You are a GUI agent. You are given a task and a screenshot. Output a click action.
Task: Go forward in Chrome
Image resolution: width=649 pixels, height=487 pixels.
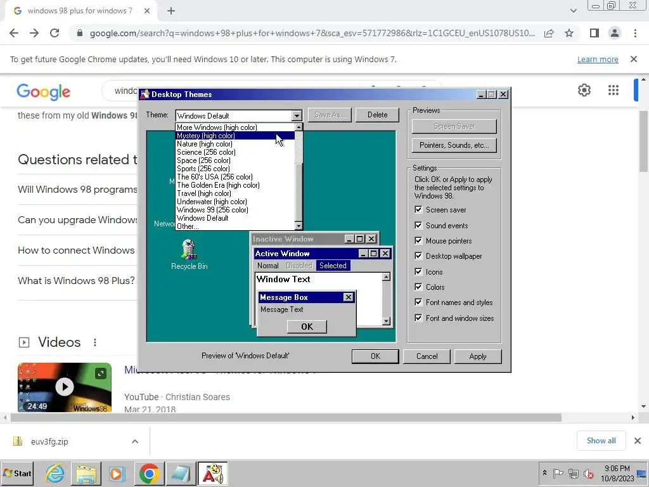[34, 33]
